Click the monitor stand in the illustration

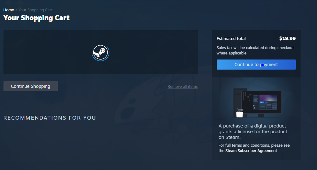pos(261,116)
